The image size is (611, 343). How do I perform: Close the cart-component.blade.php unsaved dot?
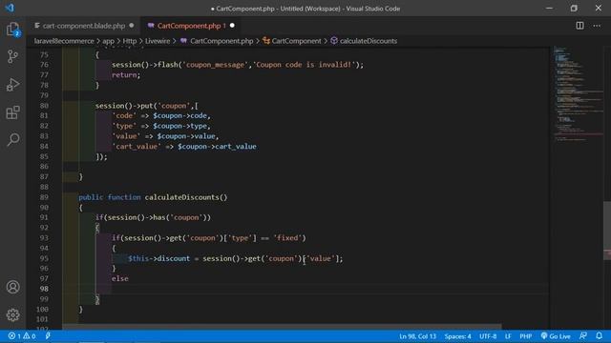tap(132, 26)
